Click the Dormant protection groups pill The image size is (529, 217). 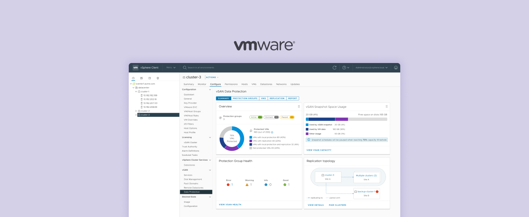pos(270,117)
